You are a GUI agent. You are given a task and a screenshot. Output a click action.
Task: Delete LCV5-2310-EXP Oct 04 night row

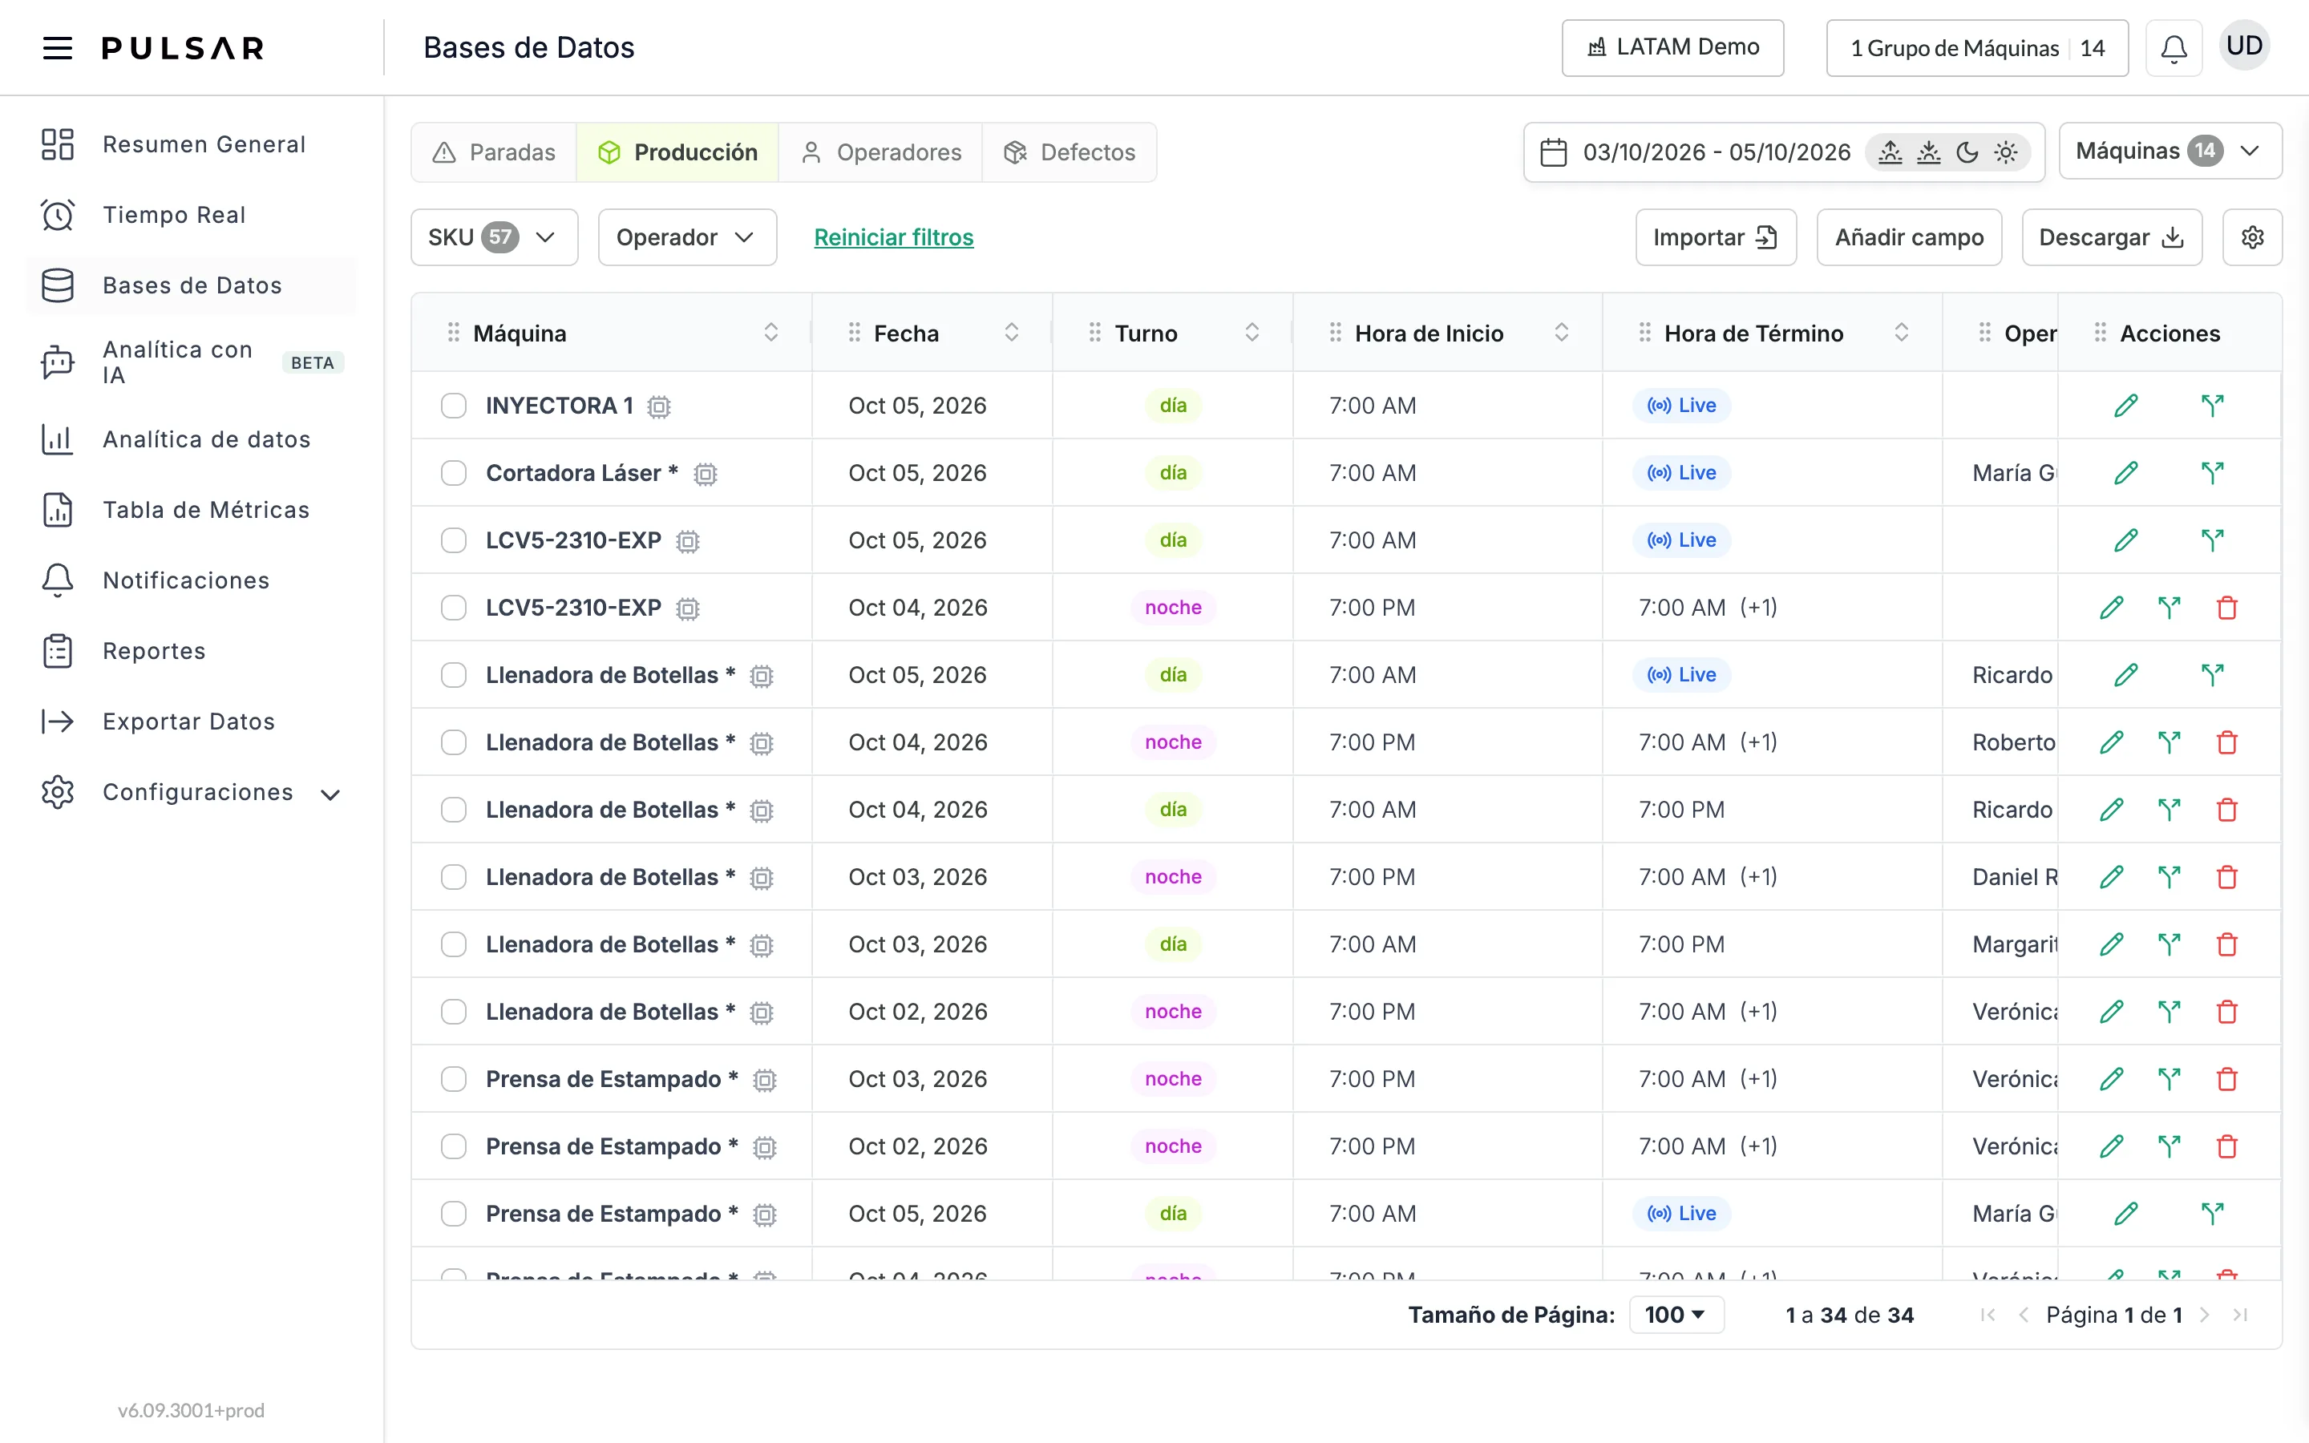2227,607
